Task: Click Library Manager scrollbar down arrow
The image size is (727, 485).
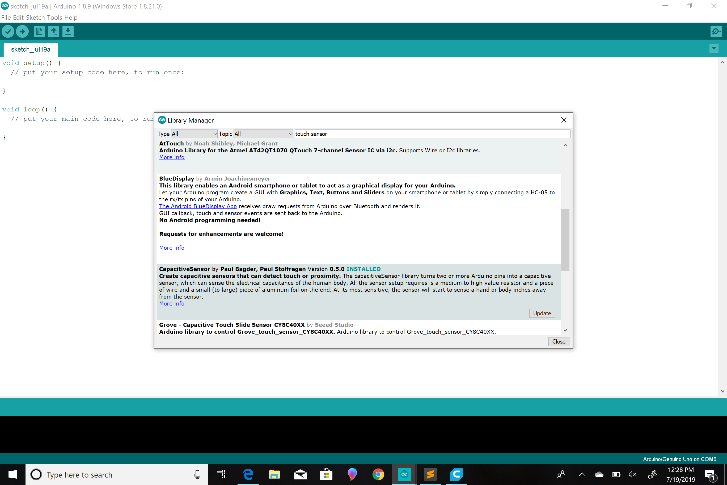Action: [x=565, y=330]
